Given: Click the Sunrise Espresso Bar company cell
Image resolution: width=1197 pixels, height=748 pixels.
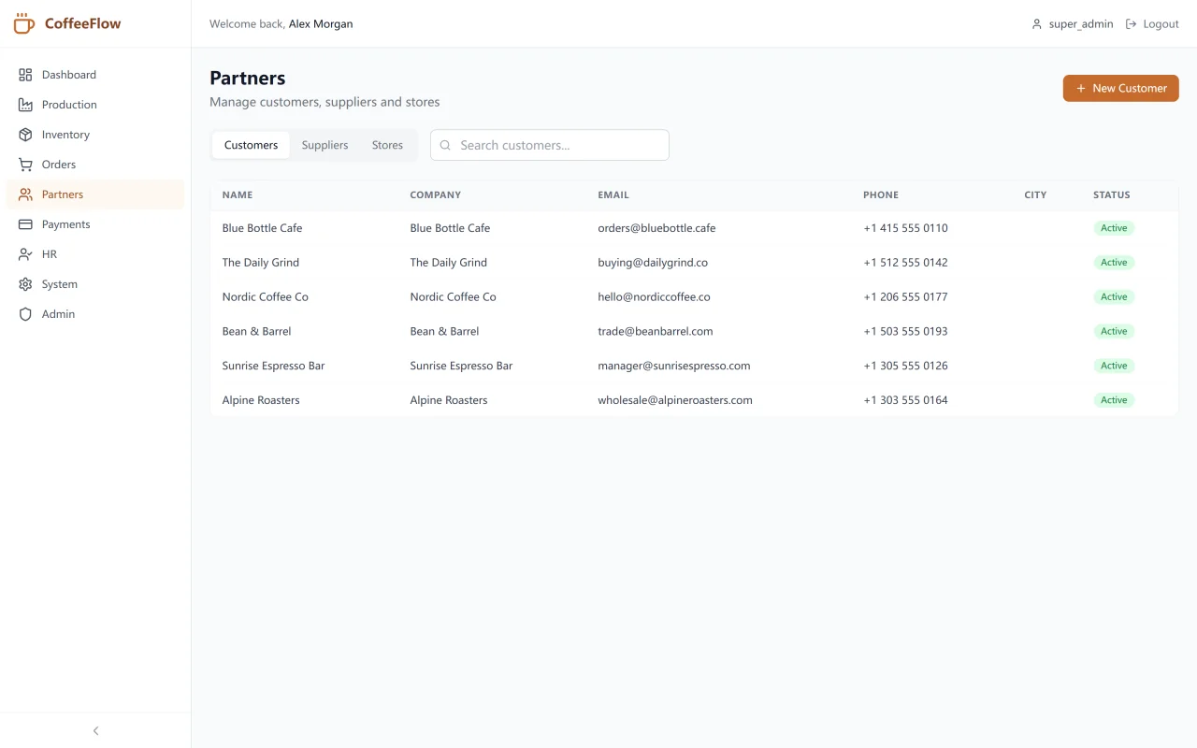Looking at the screenshot, I should click(461, 367).
